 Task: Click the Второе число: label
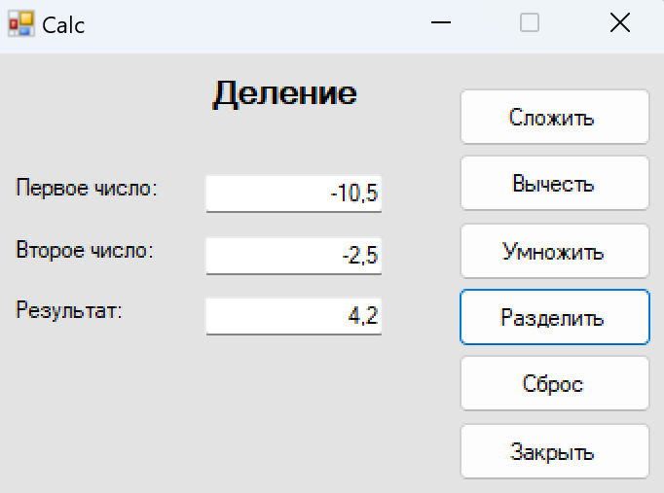tap(85, 250)
